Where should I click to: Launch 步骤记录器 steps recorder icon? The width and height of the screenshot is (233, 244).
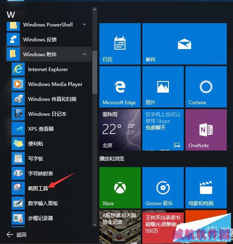click(x=18, y=218)
